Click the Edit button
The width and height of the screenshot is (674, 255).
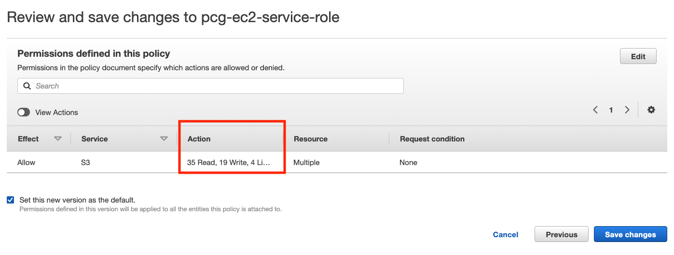[638, 56]
